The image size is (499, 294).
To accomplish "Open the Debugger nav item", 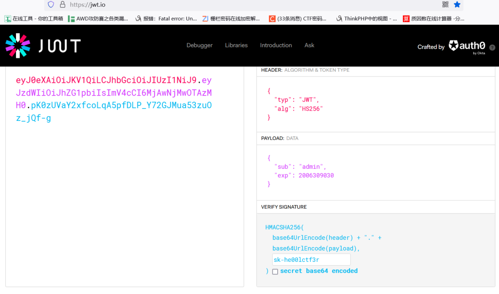I will tap(199, 45).
